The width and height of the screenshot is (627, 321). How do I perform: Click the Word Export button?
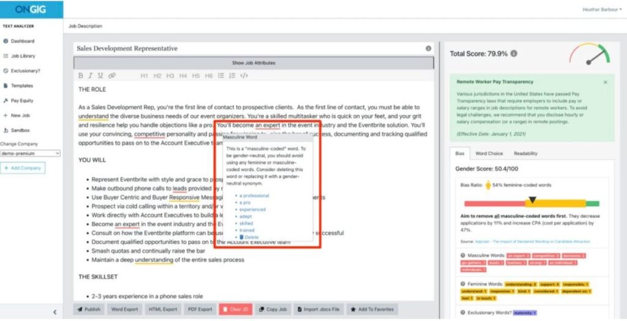124,309
